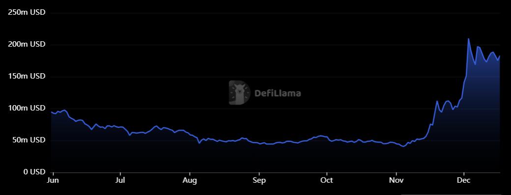Select the Jun label on the time axis
This screenshot has width=511, height=195.
[x=53, y=180]
